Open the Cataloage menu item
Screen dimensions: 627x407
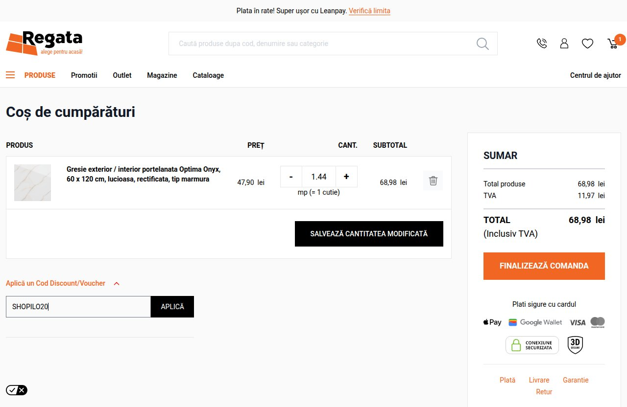tap(208, 75)
